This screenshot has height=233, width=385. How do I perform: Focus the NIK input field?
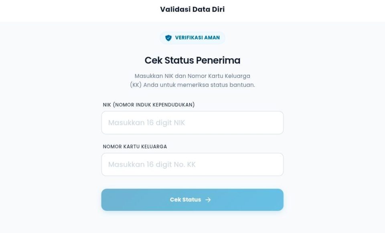click(x=192, y=123)
